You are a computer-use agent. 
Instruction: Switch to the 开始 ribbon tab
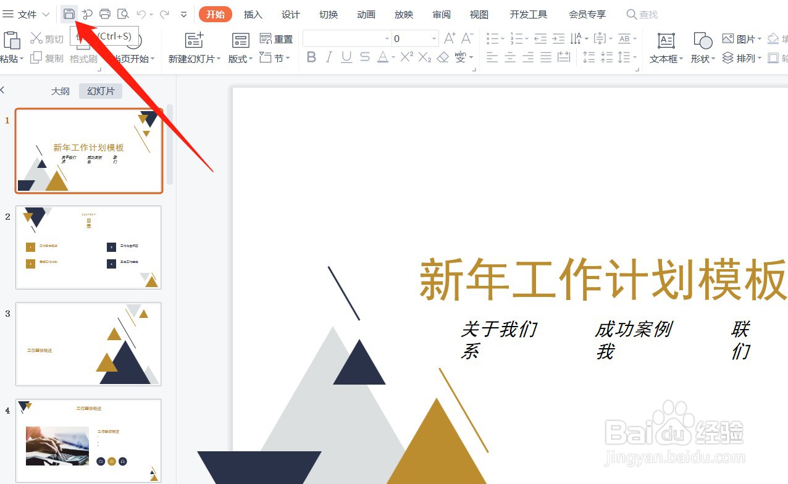(x=216, y=14)
